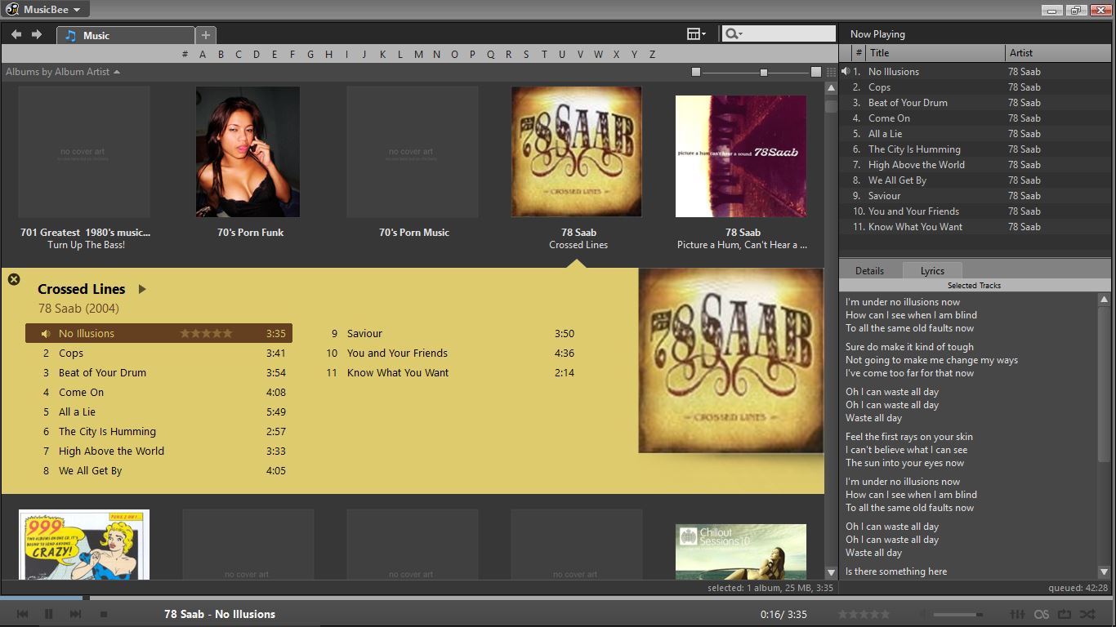Image resolution: width=1116 pixels, height=627 pixels.
Task: Open the equalizer controls
Action: click(1018, 614)
